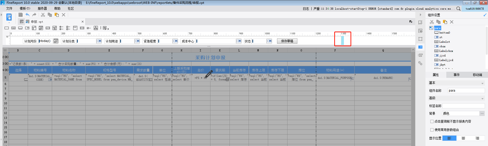Click the 保存草稿 button
This screenshot has height=146, width=488.
point(287,41)
